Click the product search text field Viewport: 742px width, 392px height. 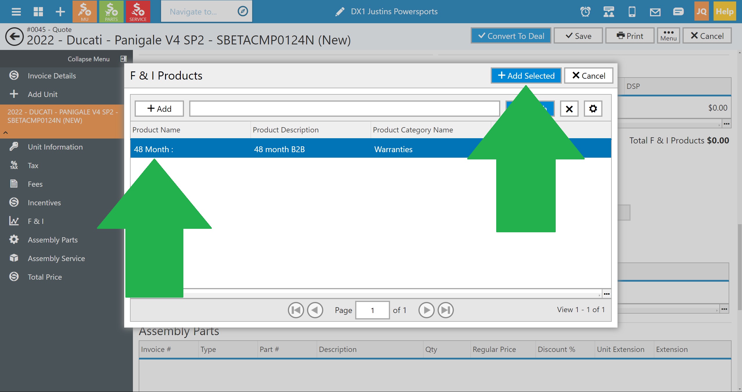point(344,109)
